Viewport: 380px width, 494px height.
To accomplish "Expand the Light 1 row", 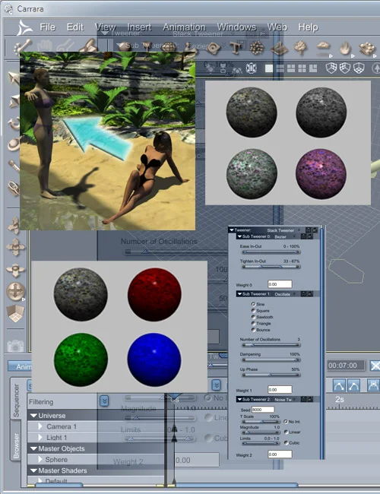I will coord(40,437).
